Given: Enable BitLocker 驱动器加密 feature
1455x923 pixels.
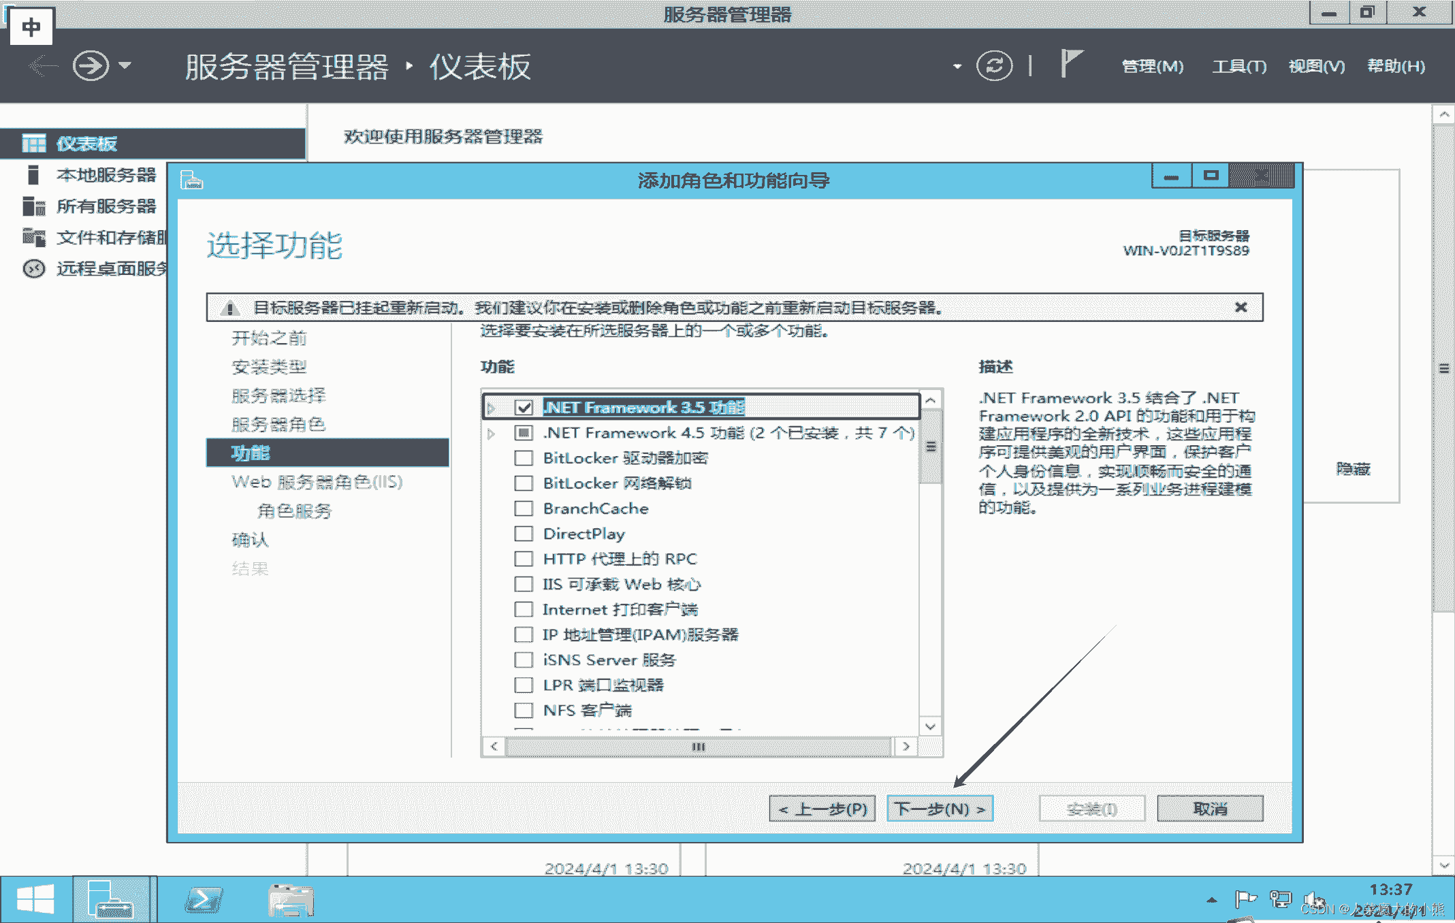Looking at the screenshot, I should [x=523, y=458].
